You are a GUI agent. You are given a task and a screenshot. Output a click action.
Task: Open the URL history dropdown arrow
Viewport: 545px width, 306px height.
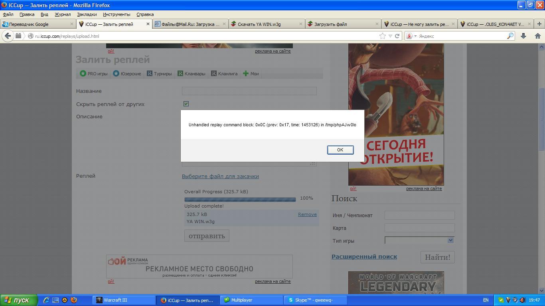(390, 36)
